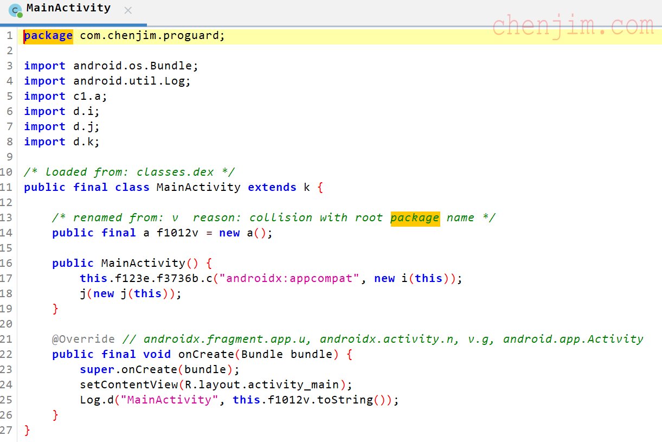Click line number 27 in the gutter
The width and height of the screenshot is (662, 442).
coord(6,431)
